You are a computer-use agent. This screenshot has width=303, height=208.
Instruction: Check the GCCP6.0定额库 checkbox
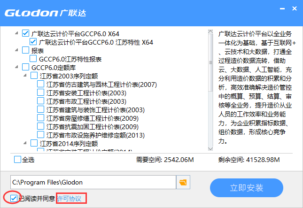click(25, 67)
